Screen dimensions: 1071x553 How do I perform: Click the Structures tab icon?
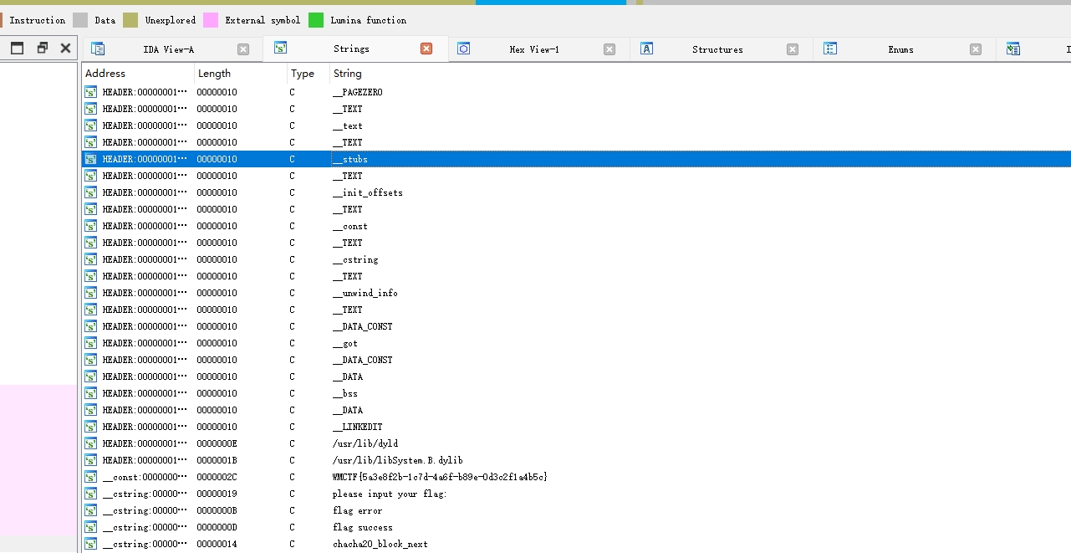(646, 49)
